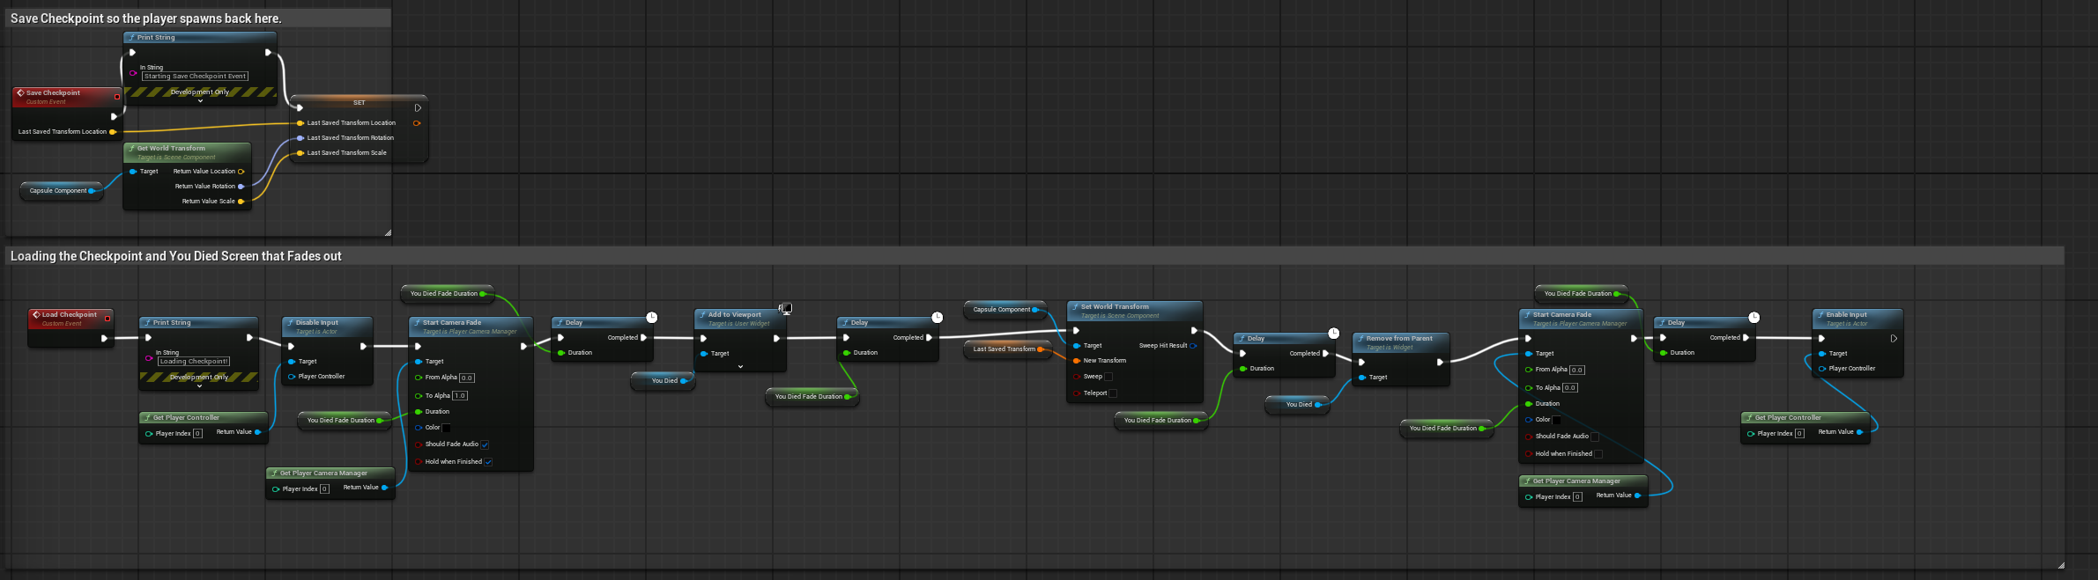Click the Return Value Scale output pin
2098x580 pixels.
click(x=241, y=202)
